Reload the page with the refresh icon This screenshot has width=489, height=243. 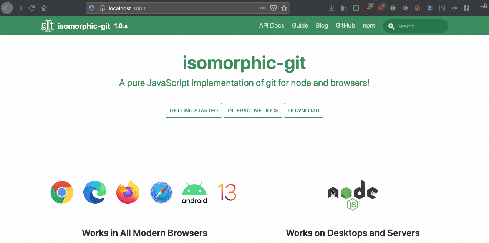click(32, 8)
